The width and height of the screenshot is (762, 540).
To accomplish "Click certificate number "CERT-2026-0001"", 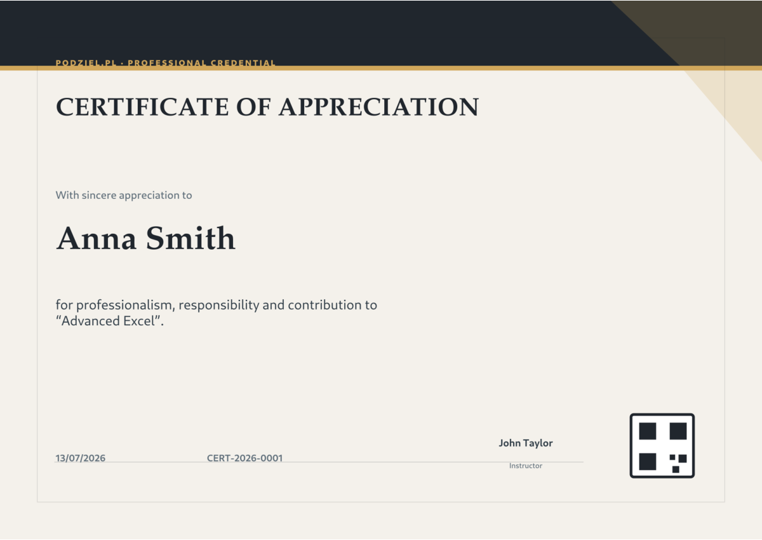I will (245, 458).
